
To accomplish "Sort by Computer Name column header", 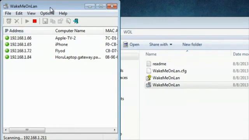I will (x=79, y=31).
